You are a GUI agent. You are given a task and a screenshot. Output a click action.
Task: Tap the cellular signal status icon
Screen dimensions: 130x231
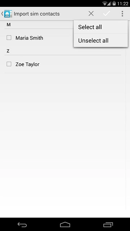pyautogui.click(x=109, y=4)
